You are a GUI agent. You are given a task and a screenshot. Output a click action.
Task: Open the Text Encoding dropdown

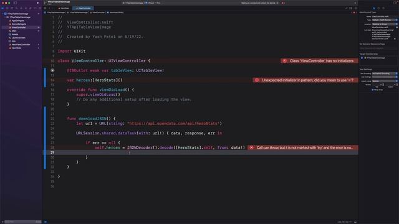pos(384,73)
